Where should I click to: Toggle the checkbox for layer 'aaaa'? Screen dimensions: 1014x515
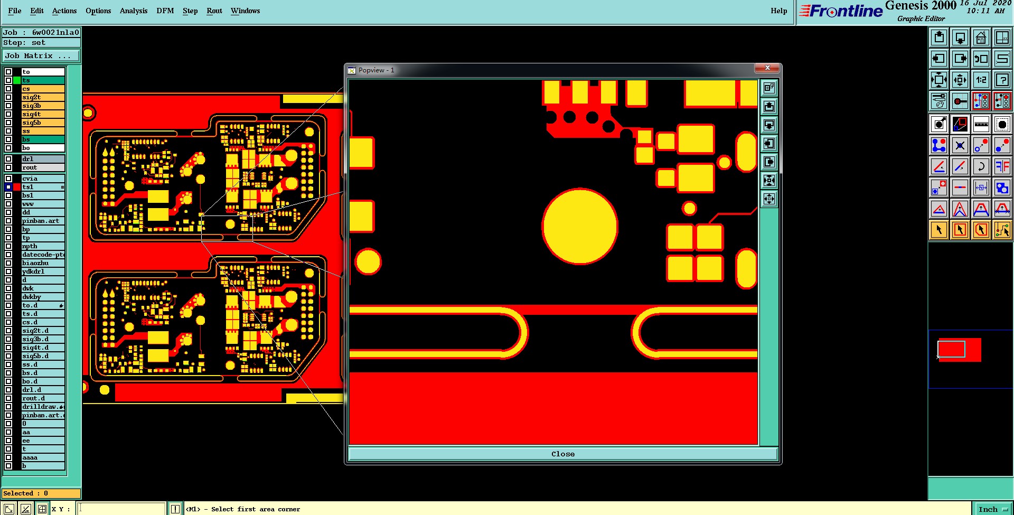click(8, 457)
